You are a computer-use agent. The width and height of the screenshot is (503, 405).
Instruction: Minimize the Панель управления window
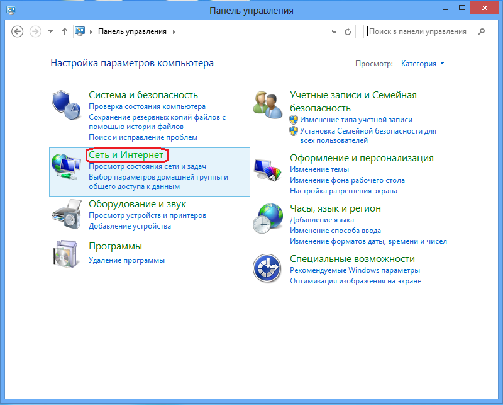445,8
